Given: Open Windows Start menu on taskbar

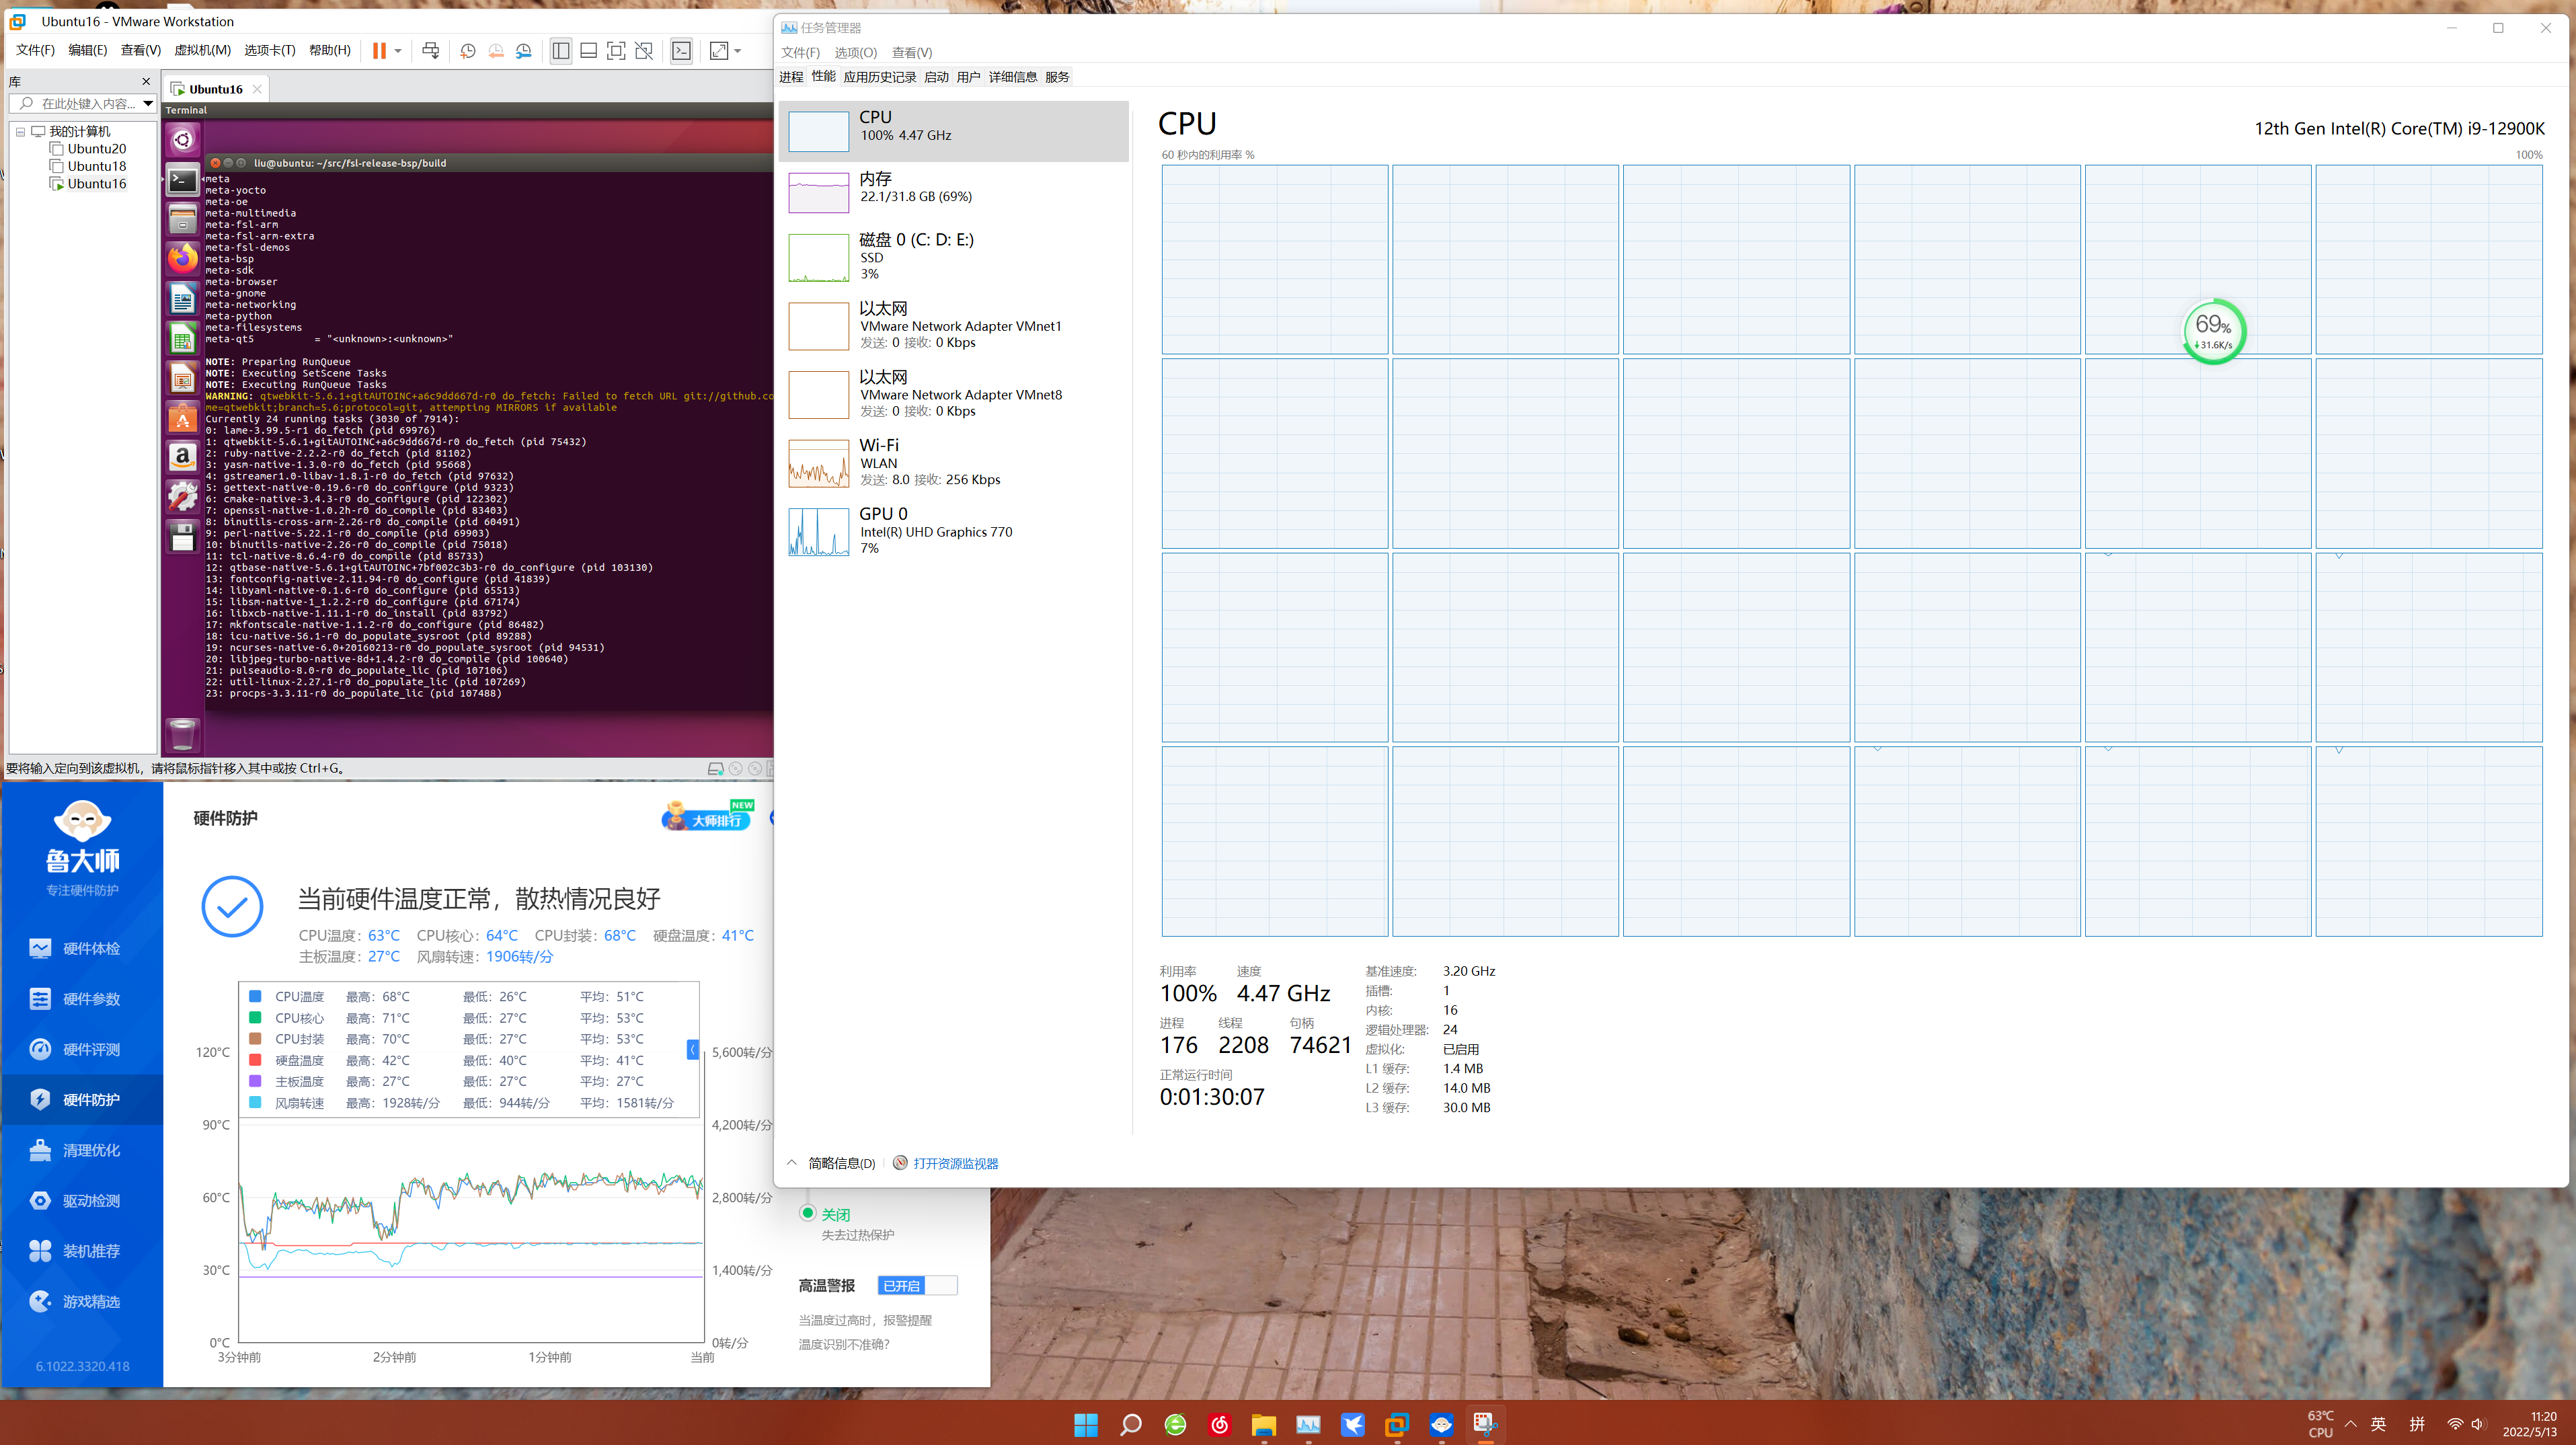Looking at the screenshot, I should tap(1086, 1424).
